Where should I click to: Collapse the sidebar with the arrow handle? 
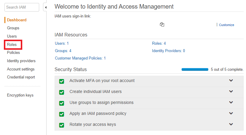click(45, 7)
